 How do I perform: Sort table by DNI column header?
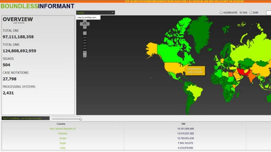pyautogui.click(x=183, y=124)
